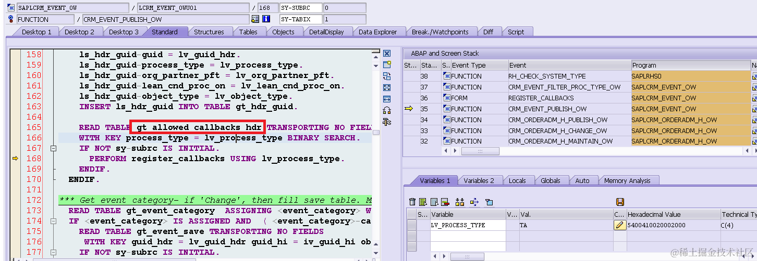Switch to Auto variables tab
The height and width of the screenshot is (261, 757).
click(x=582, y=180)
